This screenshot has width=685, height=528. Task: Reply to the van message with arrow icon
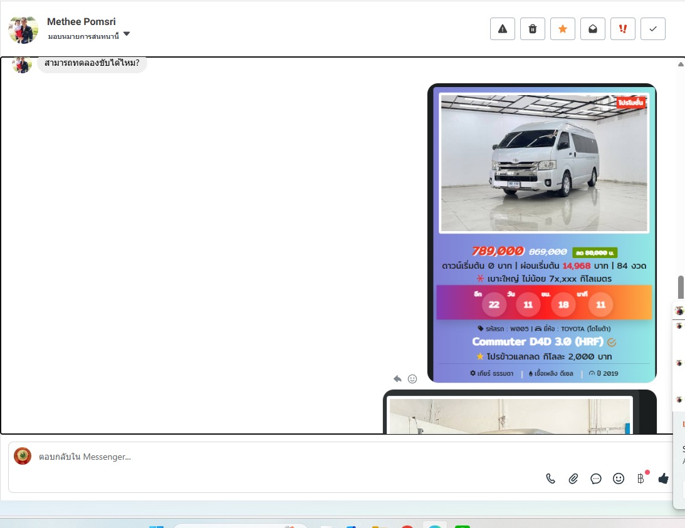click(x=397, y=378)
